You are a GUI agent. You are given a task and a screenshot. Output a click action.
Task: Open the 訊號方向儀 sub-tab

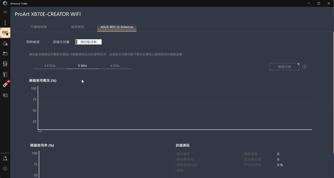61,42
